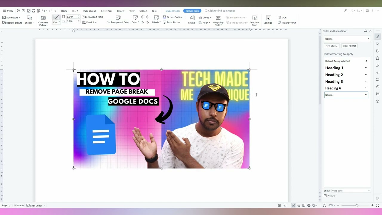This screenshot has width=382, height=215.
Task: Click the Set Transparent Color icon
Action: tap(118, 18)
